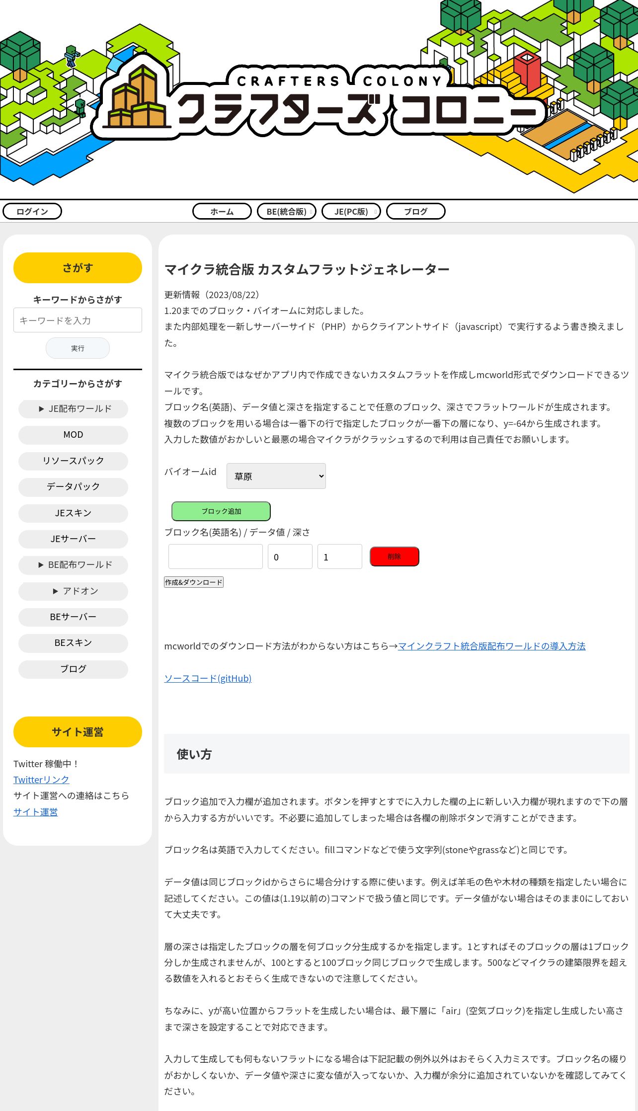
Task: Click the 作成&ダウンロード button
Action: click(194, 582)
